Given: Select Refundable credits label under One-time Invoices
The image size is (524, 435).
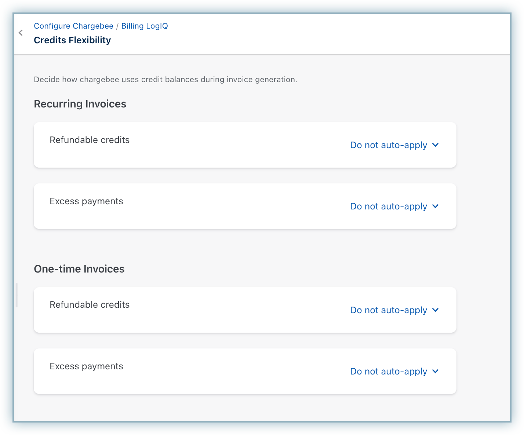Looking at the screenshot, I should click(x=90, y=305).
